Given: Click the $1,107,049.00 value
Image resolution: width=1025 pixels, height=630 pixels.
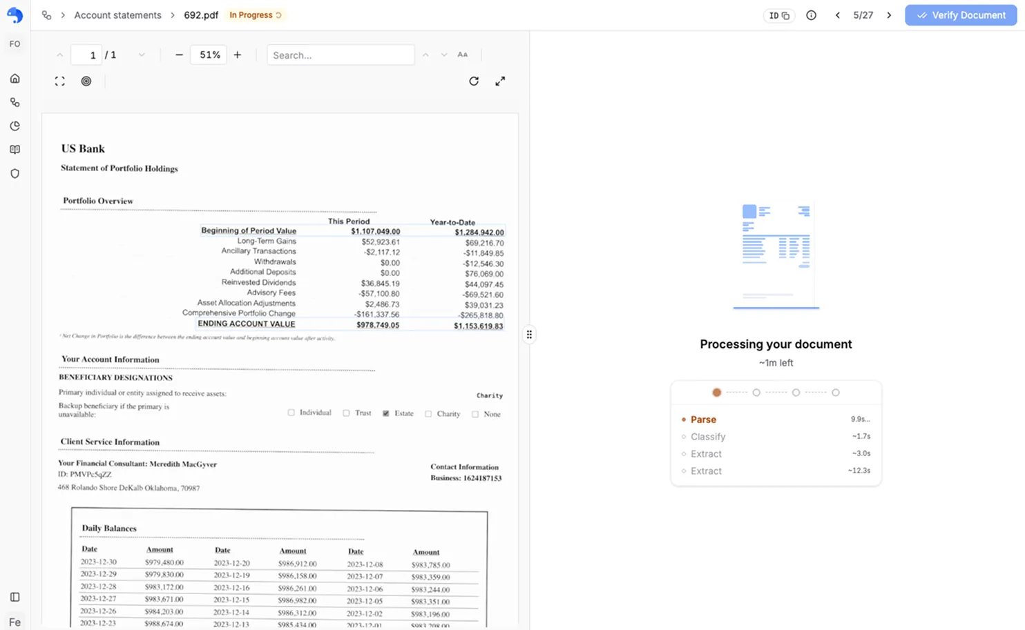Looking at the screenshot, I should pos(375,231).
